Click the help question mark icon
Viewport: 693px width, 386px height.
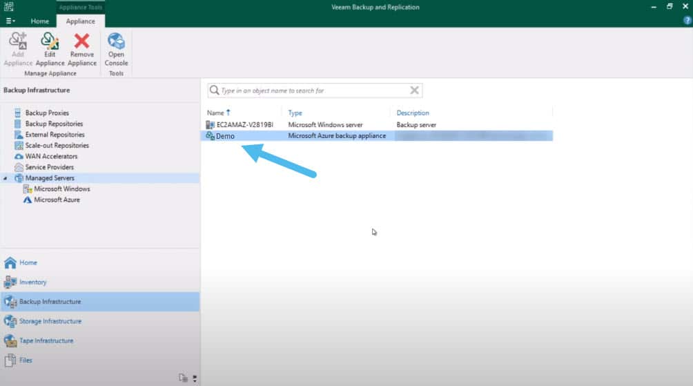(x=687, y=20)
